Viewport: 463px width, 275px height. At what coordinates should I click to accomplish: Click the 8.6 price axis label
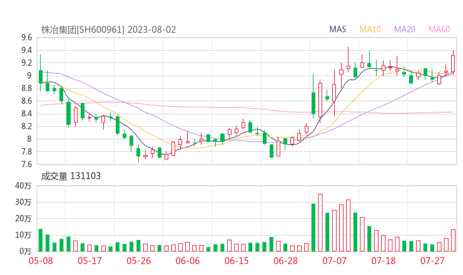26,101
